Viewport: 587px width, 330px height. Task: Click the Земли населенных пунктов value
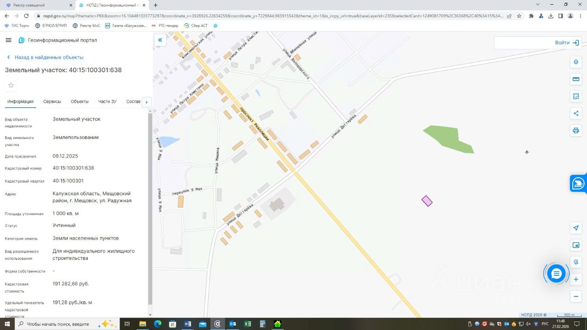86,238
